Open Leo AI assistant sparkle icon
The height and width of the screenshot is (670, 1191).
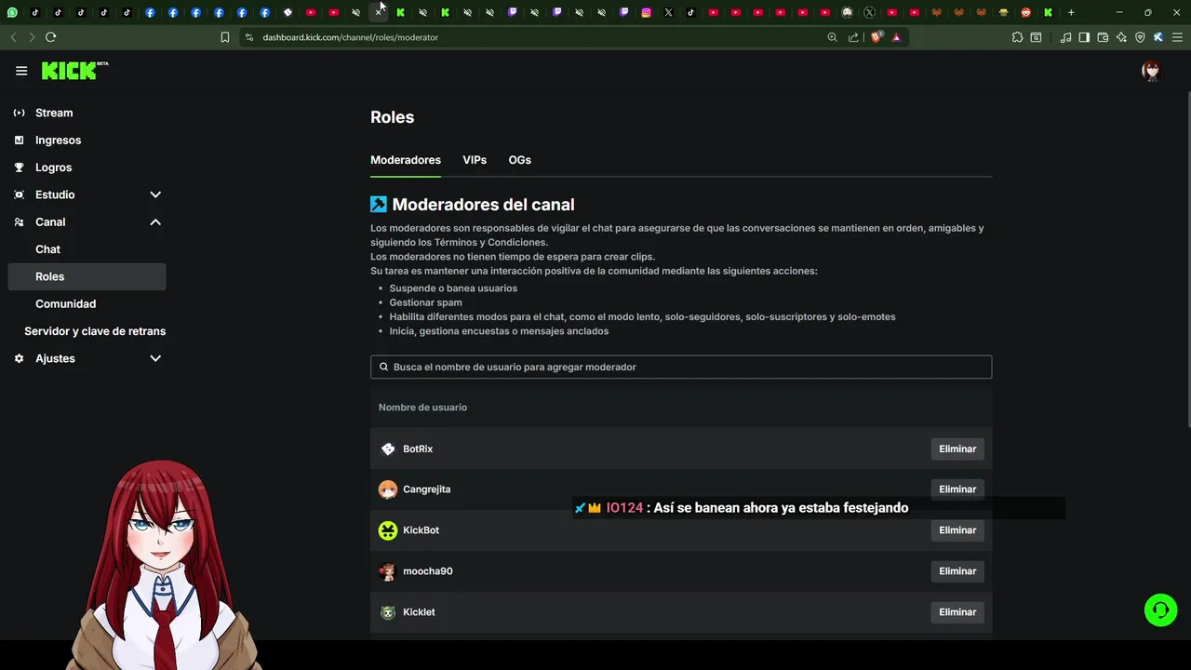tap(1121, 37)
